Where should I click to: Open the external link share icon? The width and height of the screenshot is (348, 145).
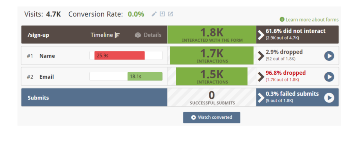(x=170, y=14)
